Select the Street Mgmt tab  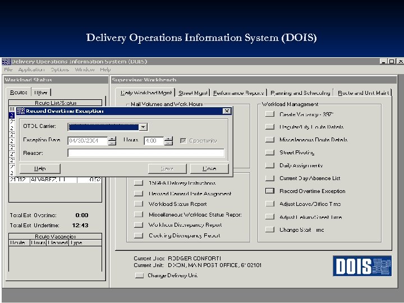click(193, 93)
